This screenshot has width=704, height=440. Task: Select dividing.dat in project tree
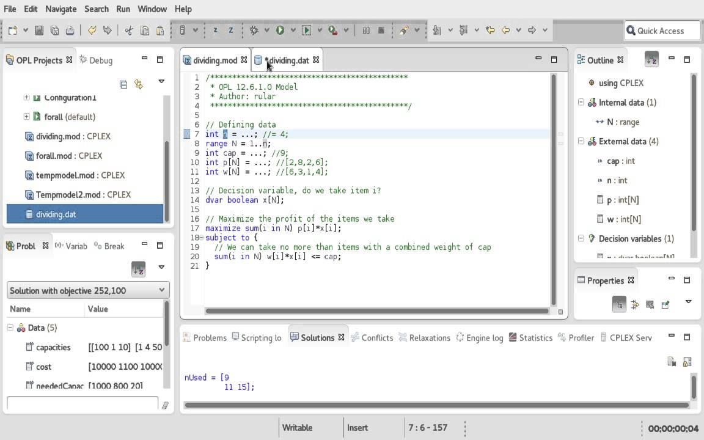pos(85,214)
